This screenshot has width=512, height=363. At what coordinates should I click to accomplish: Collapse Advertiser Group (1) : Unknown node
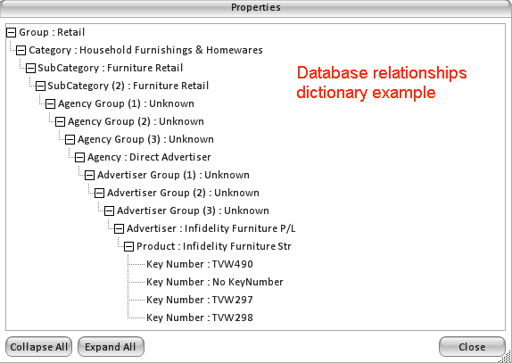point(89,175)
